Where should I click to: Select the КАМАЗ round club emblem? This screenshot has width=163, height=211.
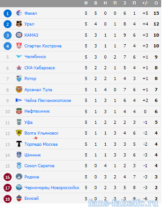point(19,35)
